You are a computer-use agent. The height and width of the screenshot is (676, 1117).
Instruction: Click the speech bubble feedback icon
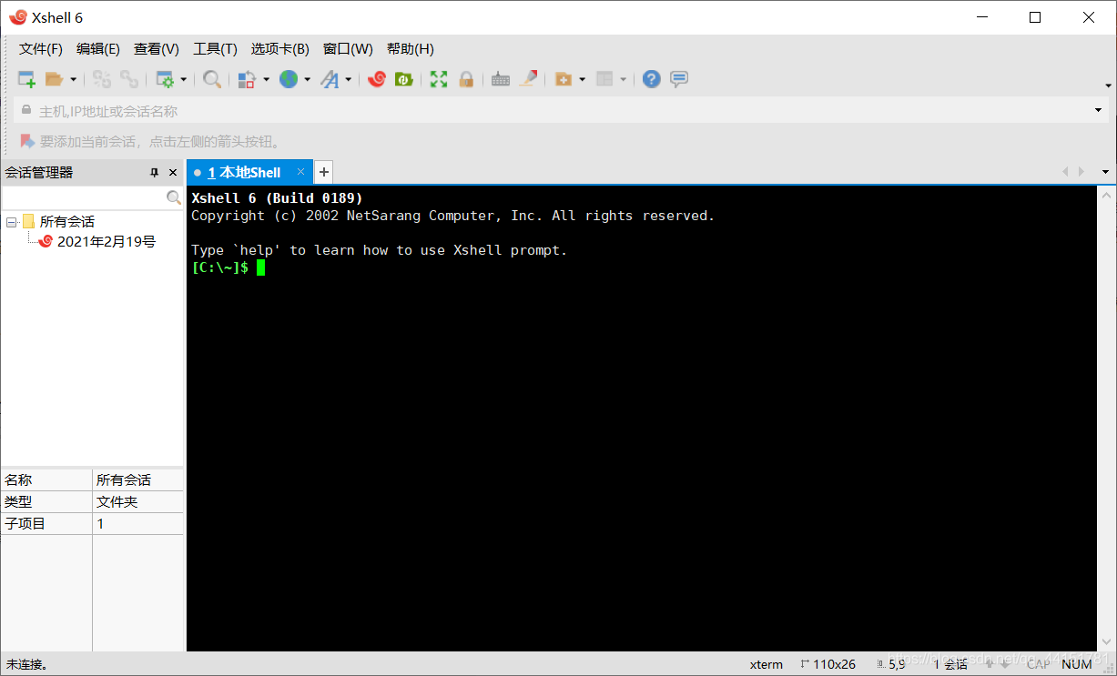(679, 79)
